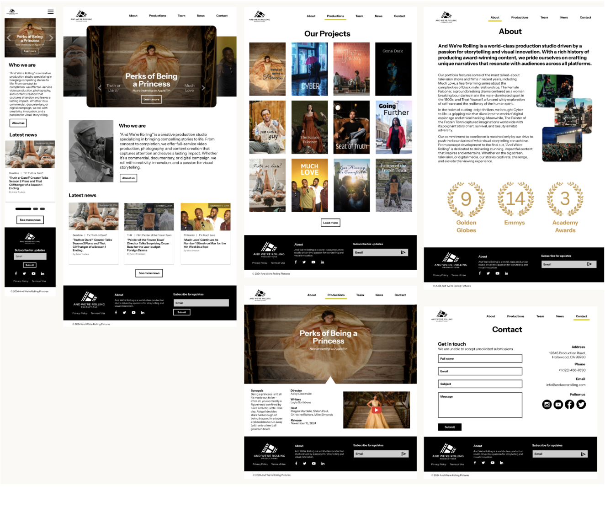Click left arrow on home page hero carousel
The height and width of the screenshot is (523, 605).
tap(100, 88)
